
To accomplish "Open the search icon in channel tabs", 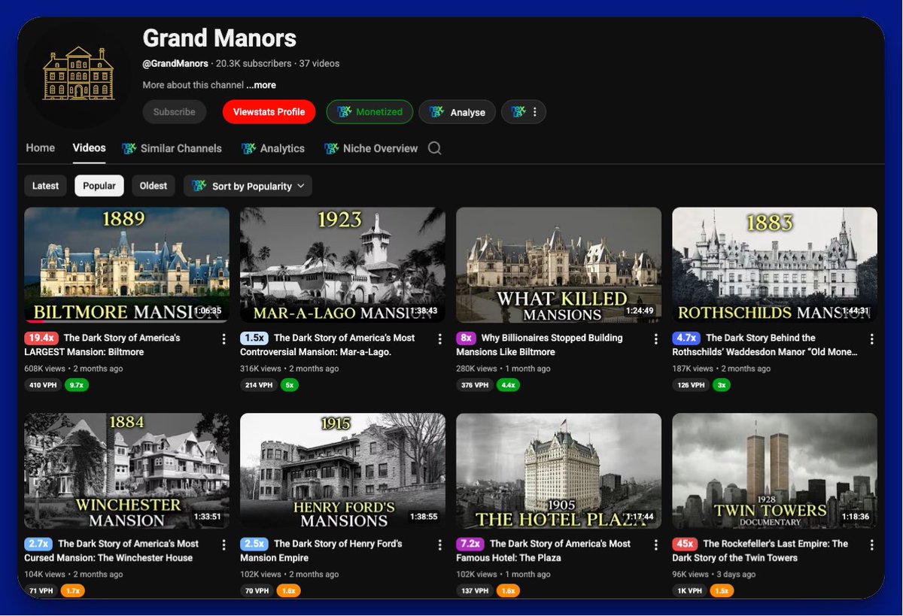I will (435, 148).
